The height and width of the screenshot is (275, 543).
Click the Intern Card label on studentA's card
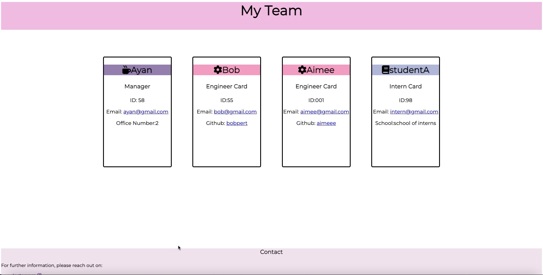405,86
